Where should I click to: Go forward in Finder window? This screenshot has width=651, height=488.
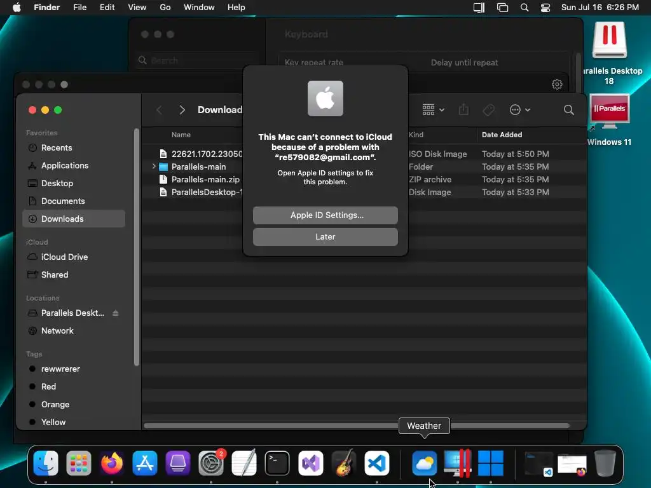(182, 110)
